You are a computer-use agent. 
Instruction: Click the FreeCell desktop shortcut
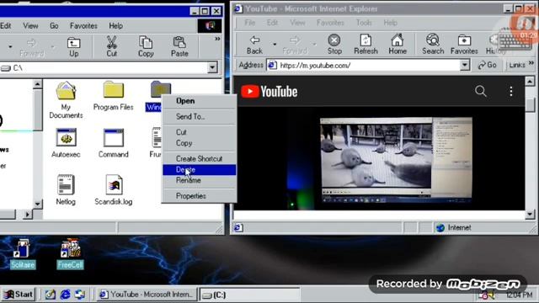(70, 253)
